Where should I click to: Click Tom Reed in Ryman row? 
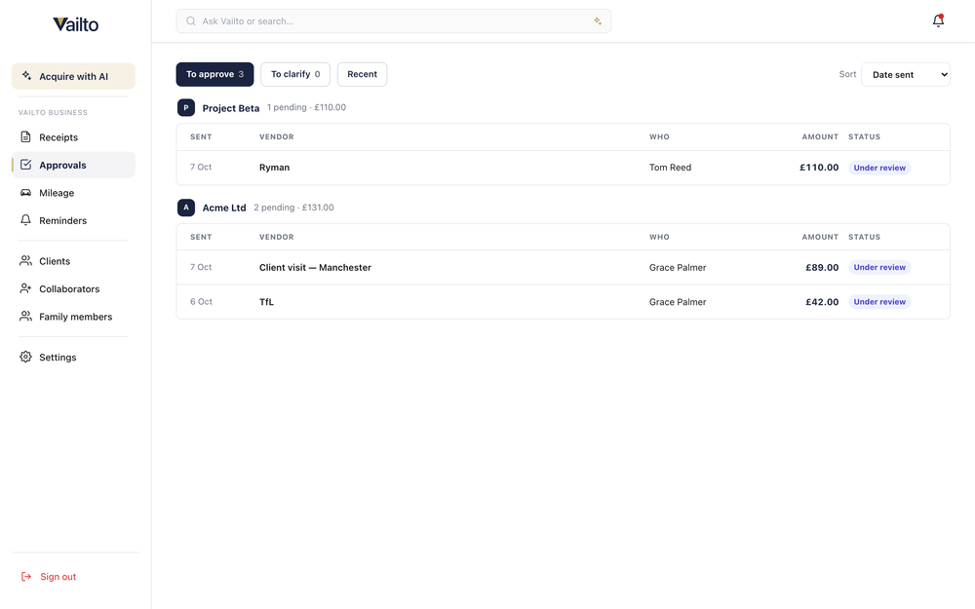point(671,168)
